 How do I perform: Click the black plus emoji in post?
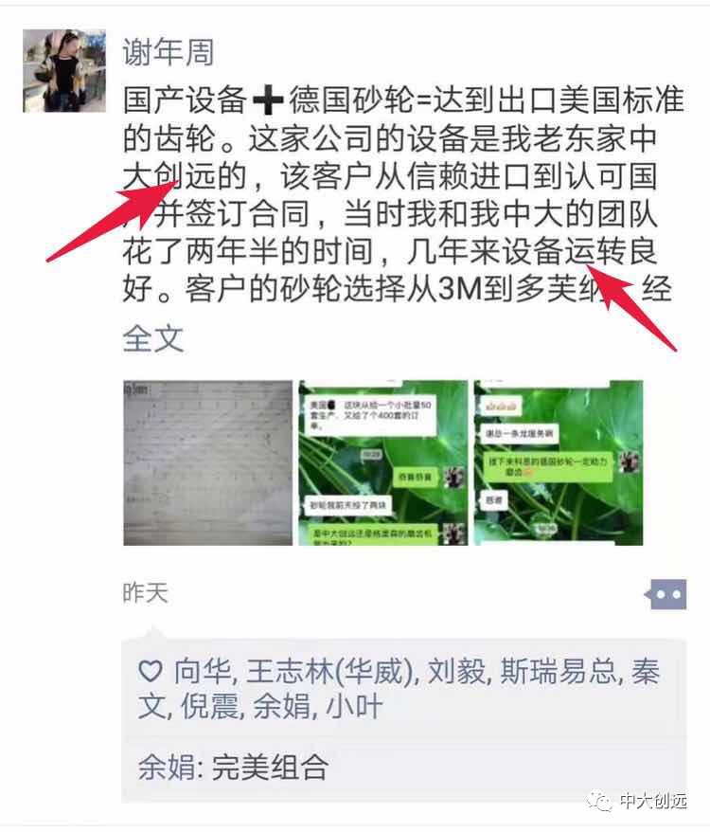pos(268,99)
